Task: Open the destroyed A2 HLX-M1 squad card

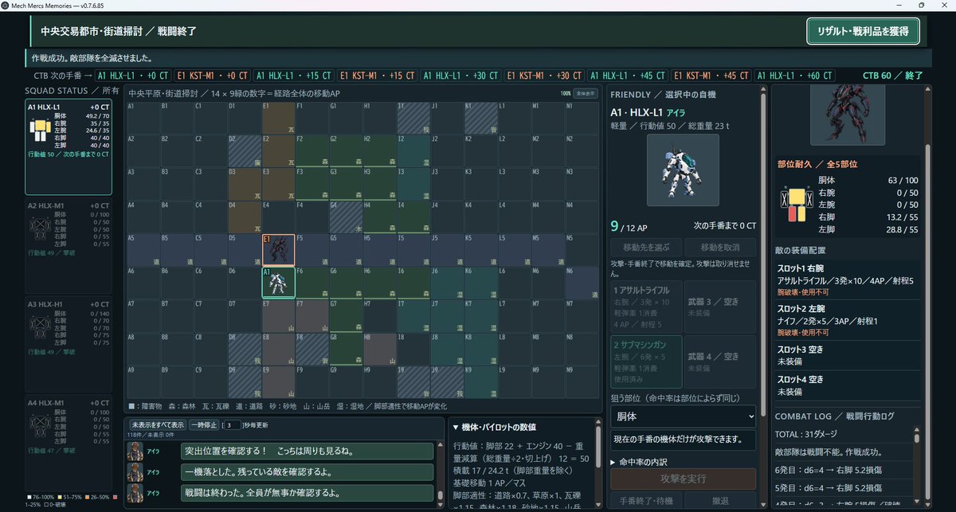Action: coord(69,247)
